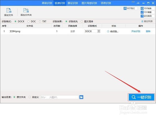The height and width of the screenshot is (118, 156).
Task: Open the PDF转换 tool
Action: 148,8
